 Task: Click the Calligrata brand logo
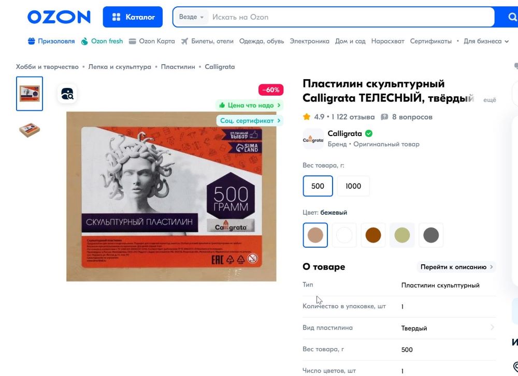pos(313,139)
